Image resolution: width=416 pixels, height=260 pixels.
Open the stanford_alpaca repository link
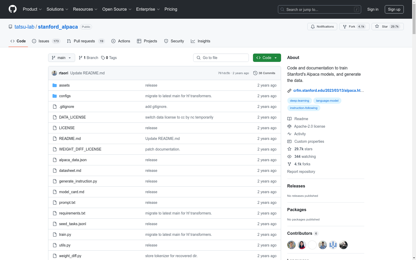click(58, 27)
